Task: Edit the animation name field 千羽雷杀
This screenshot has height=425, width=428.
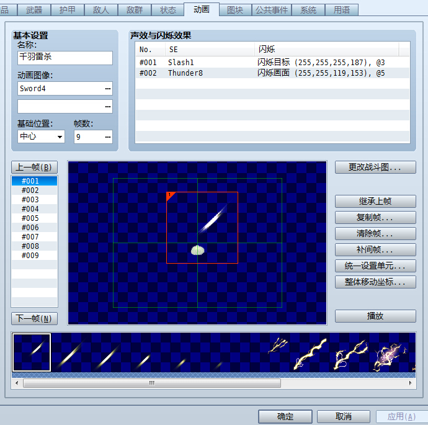Action: pos(65,58)
